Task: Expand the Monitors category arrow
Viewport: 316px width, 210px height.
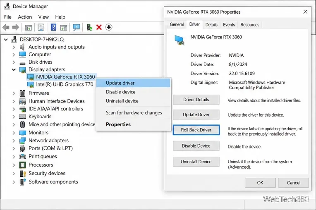Action: tap(14, 133)
